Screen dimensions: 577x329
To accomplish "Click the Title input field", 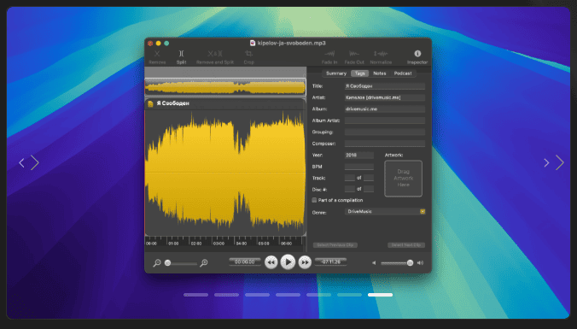I will tap(385, 85).
